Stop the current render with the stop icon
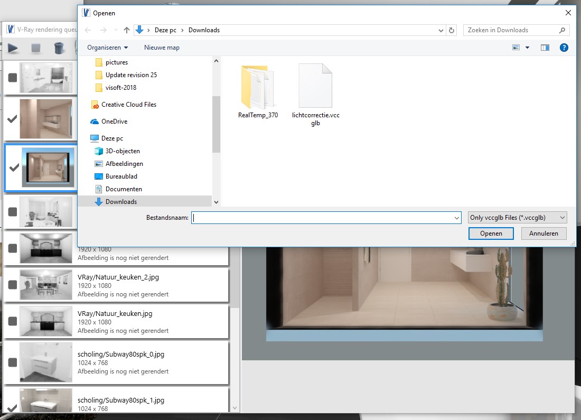This screenshot has width=581, height=420. [36, 48]
